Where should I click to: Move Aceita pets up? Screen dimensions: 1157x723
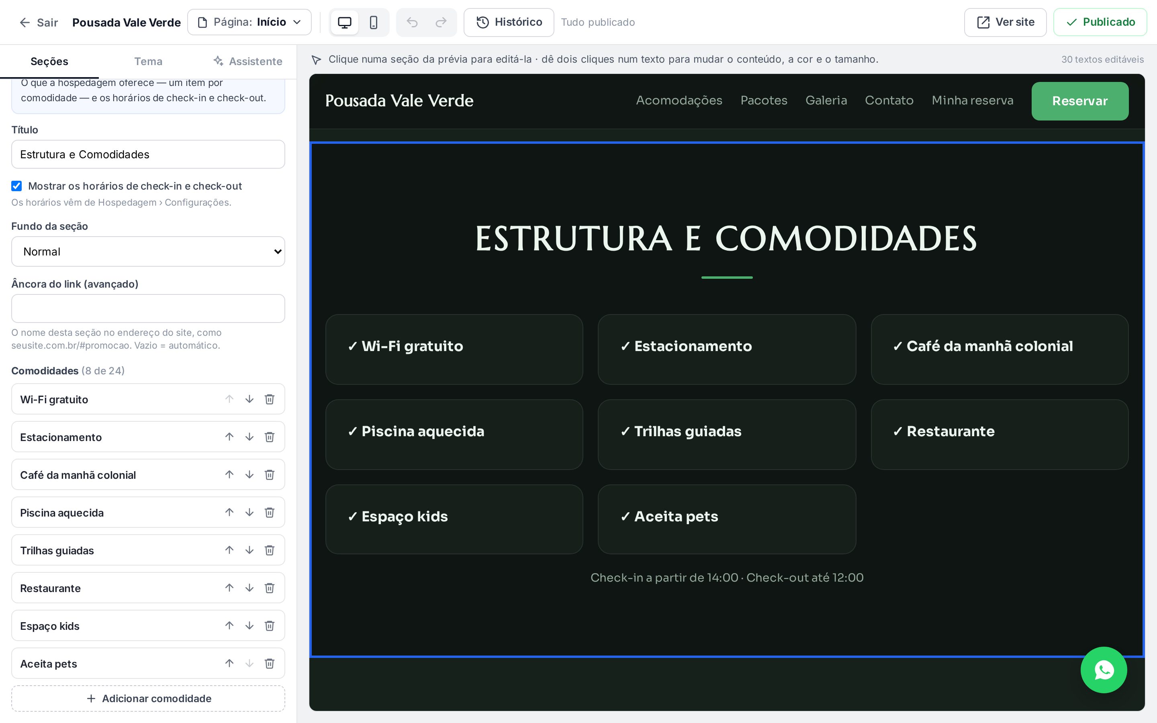(x=229, y=663)
